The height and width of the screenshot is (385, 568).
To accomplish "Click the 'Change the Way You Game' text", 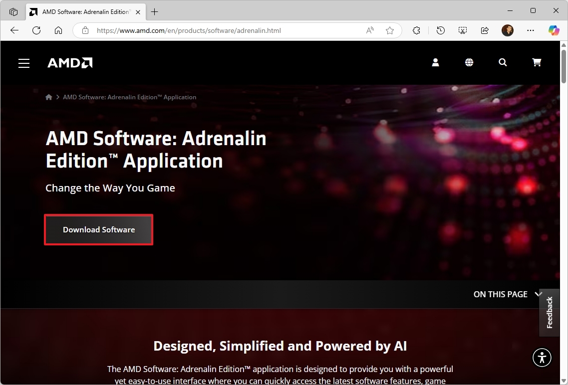I will point(110,188).
